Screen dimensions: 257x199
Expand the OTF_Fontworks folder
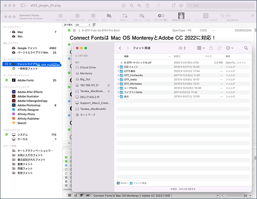[118, 75]
